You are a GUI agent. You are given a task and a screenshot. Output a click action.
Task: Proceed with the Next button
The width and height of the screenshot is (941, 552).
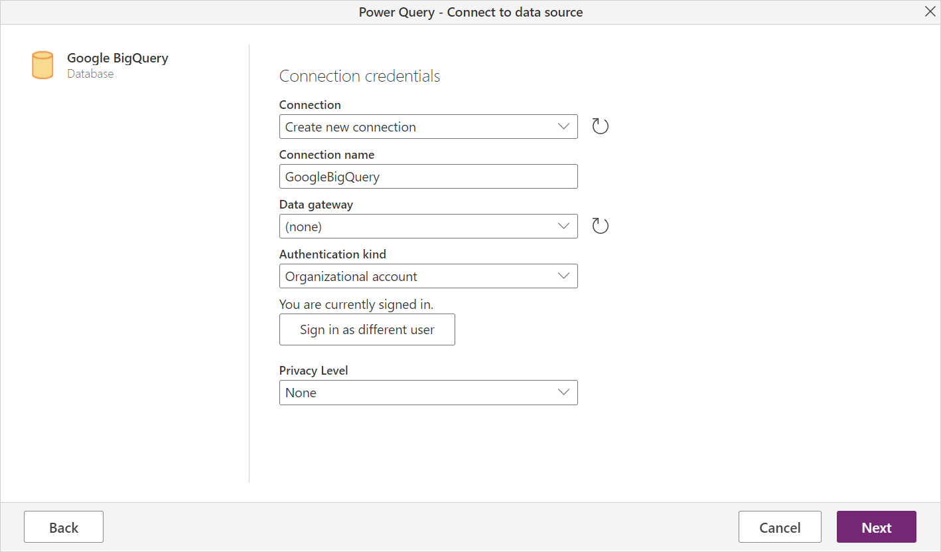tap(877, 527)
